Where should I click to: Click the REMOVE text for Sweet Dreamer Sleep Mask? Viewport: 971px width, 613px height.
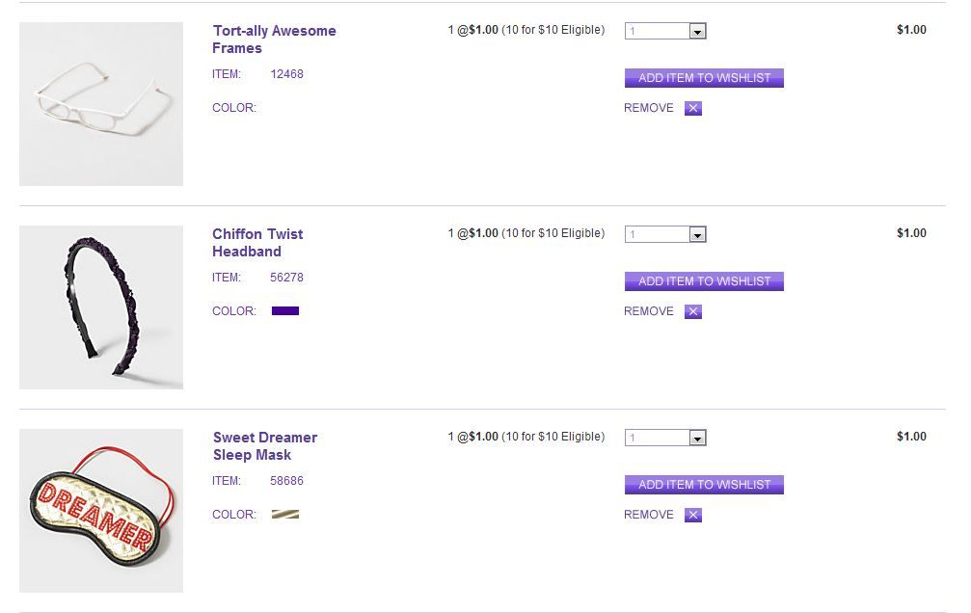[649, 515]
